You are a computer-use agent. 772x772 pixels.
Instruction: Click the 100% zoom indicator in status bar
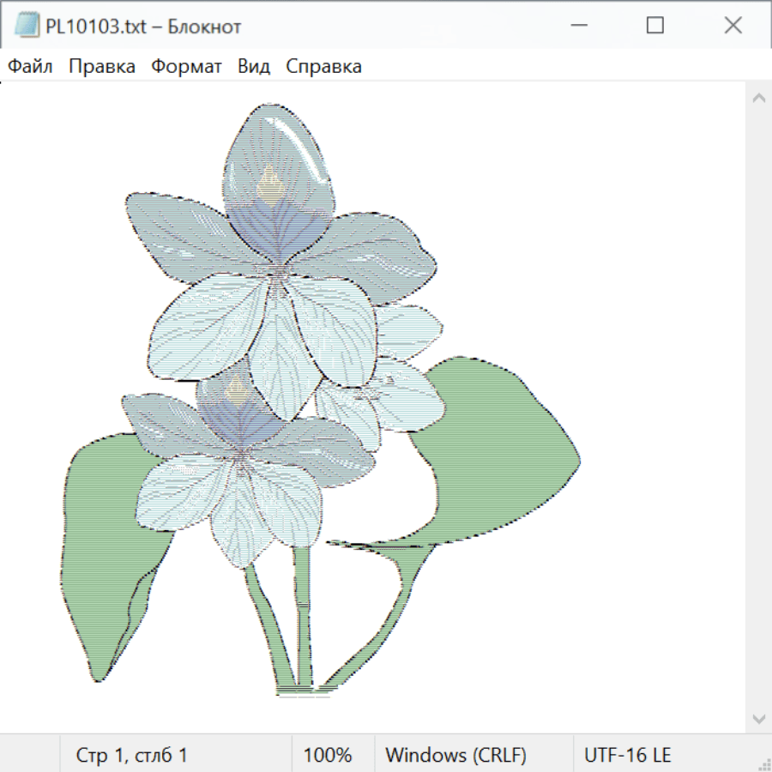click(x=328, y=755)
